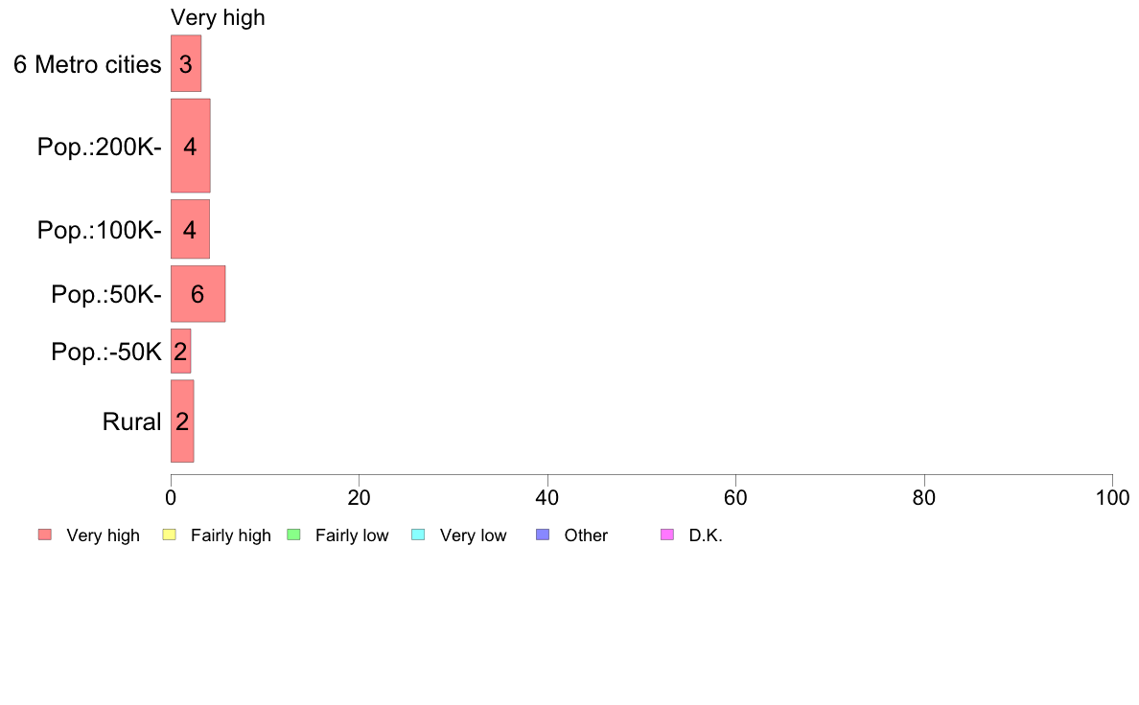Select the Pop.:-50K bar showing 2
The width and height of the screenshot is (1139, 705).
181,351
